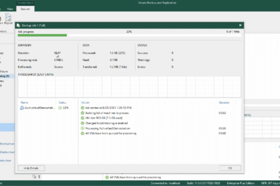
Task: Click check icon for Changed block tracking
Action: (x=82, y=123)
